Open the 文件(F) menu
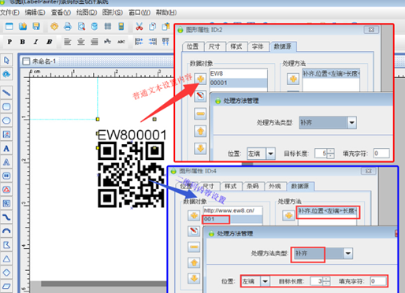Viewport: 405px width, 293px height. point(9,13)
